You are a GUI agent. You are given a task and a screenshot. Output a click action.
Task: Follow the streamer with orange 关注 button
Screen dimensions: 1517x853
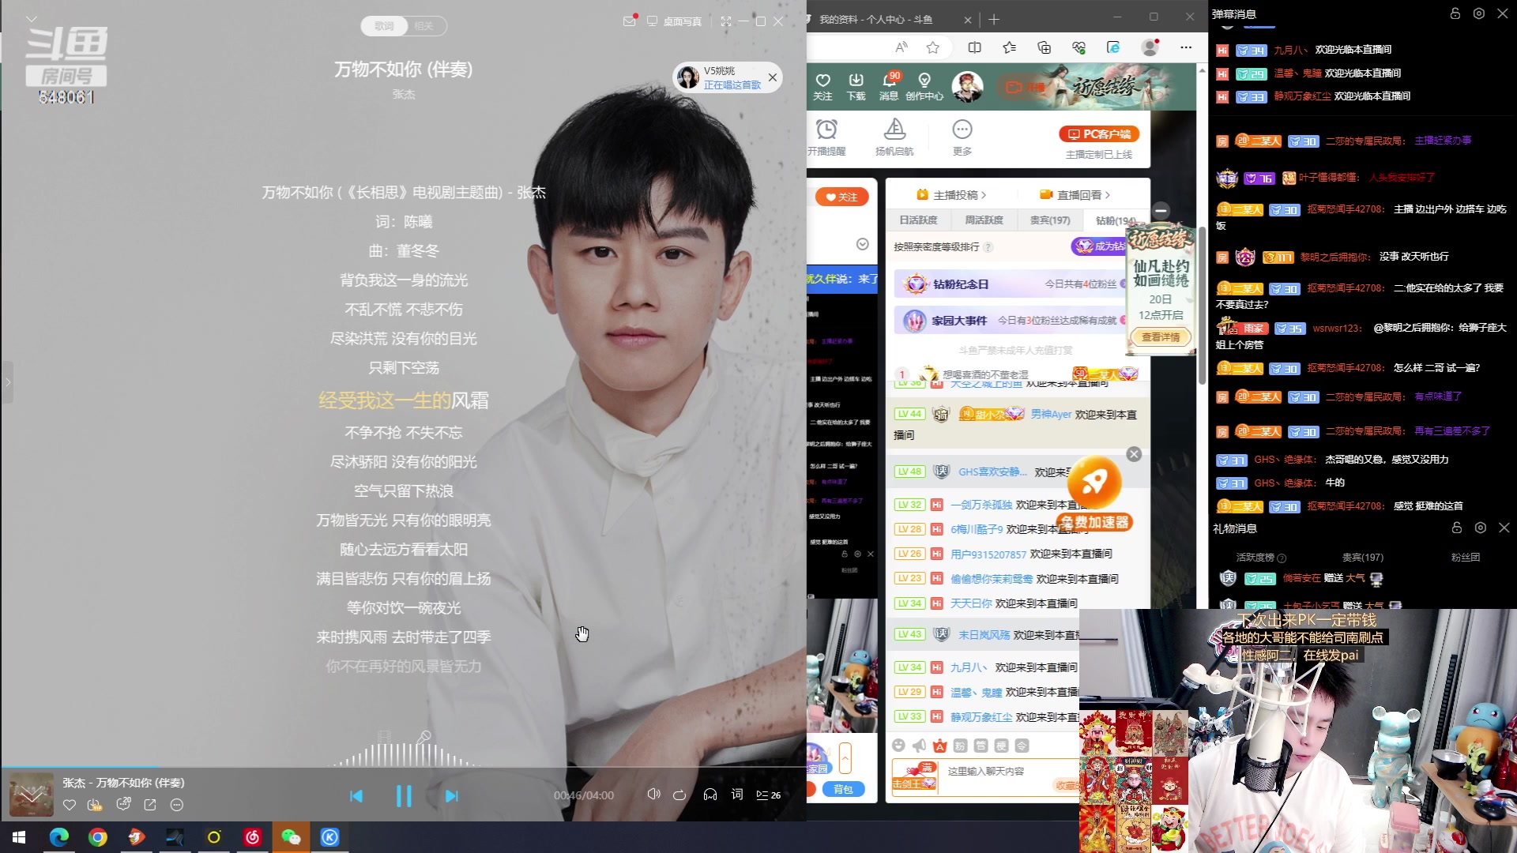(x=841, y=197)
